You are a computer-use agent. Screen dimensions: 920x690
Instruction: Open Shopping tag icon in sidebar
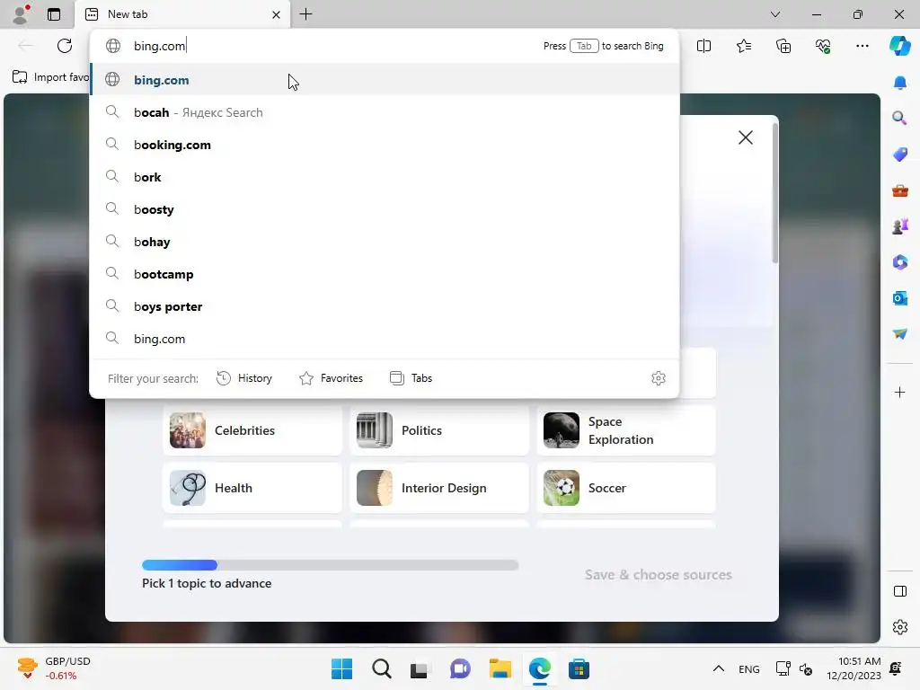click(900, 155)
